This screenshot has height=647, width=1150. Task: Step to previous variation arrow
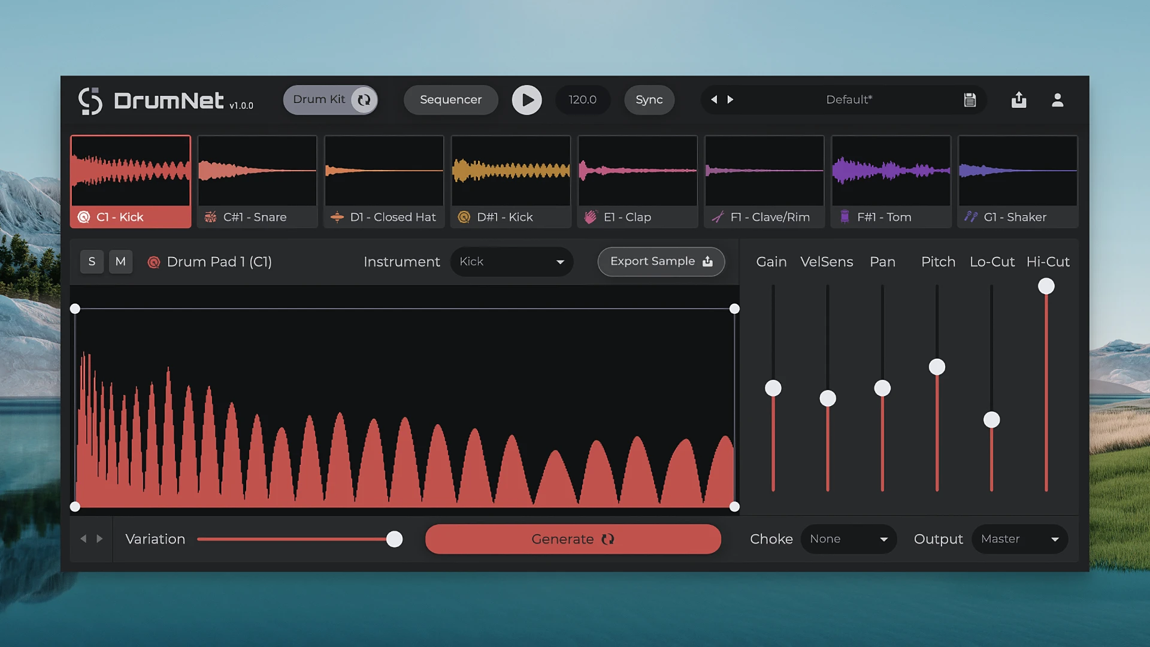point(83,539)
